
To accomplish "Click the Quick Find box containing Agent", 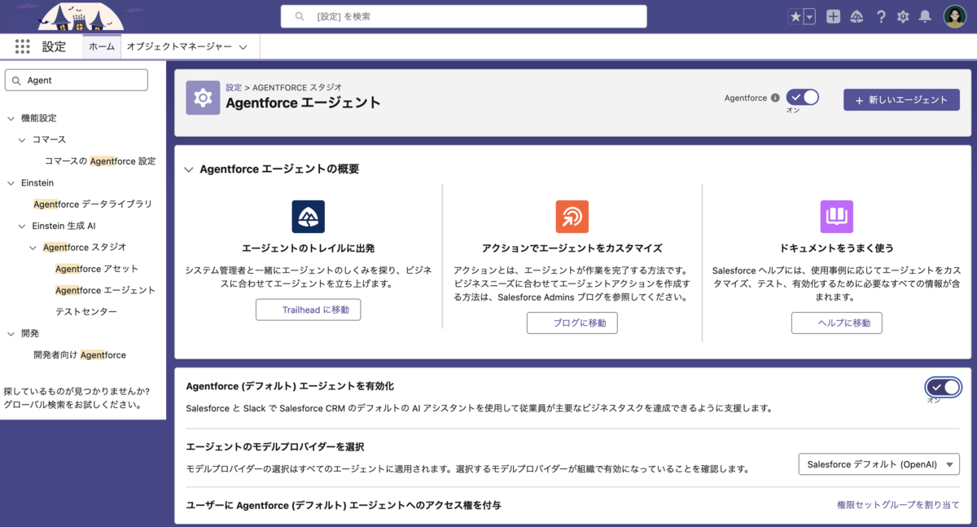I will (x=77, y=80).
